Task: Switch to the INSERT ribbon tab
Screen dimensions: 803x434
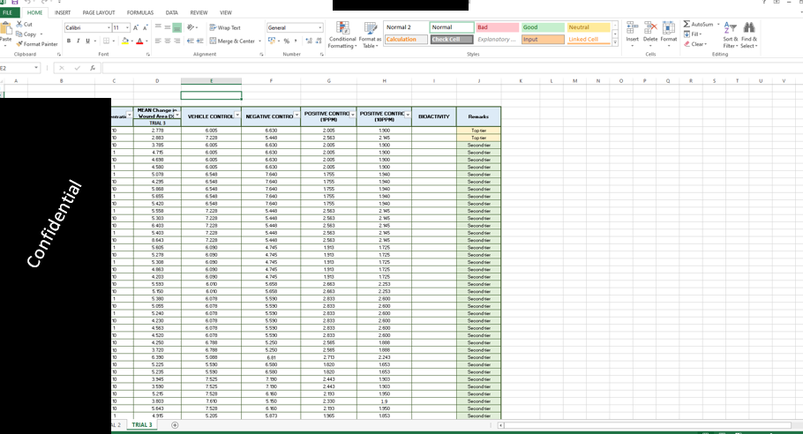Action: pyautogui.click(x=63, y=12)
